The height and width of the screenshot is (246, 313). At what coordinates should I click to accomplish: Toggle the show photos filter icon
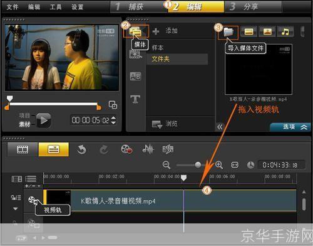click(x=267, y=31)
